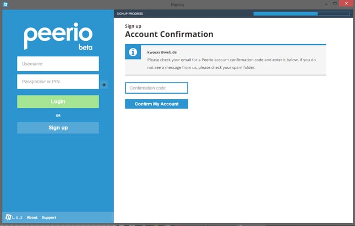Click the SIGNUP PROGRESS label
This screenshot has height=226, width=355.
pyautogui.click(x=130, y=14)
